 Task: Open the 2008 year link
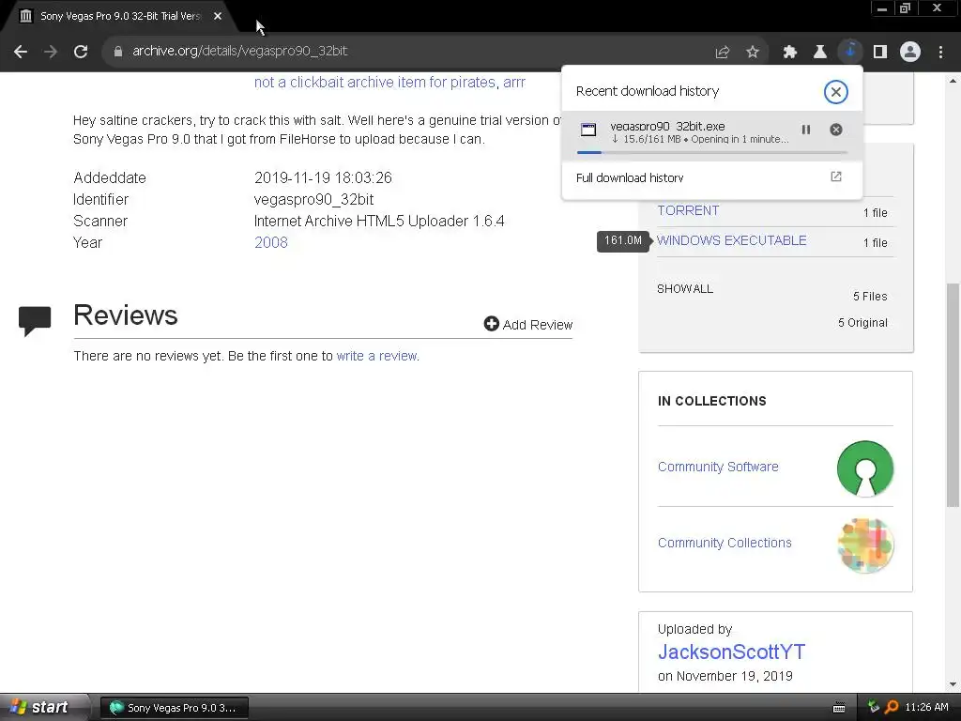[271, 242]
